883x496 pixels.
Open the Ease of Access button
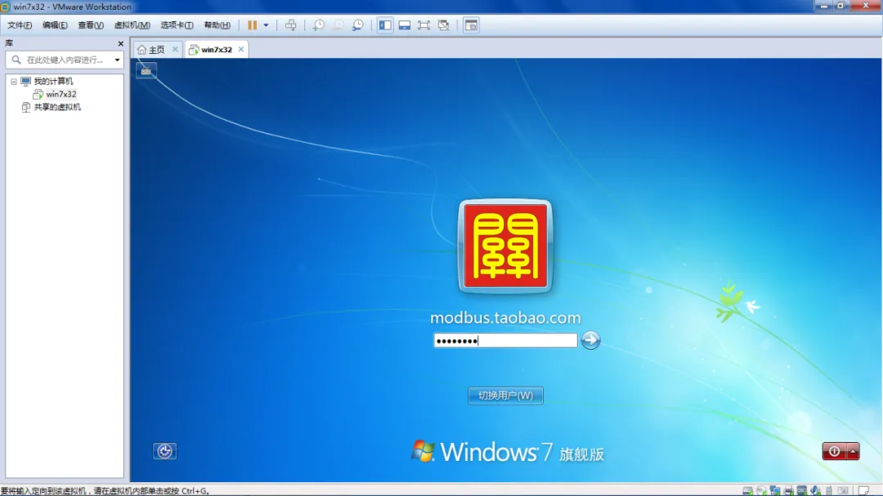tap(164, 451)
